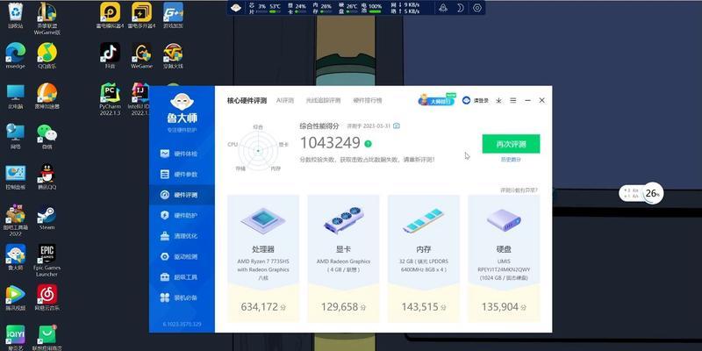Open the 此电脑 desktop icon
The height and width of the screenshot is (351, 702).
[x=15, y=97]
